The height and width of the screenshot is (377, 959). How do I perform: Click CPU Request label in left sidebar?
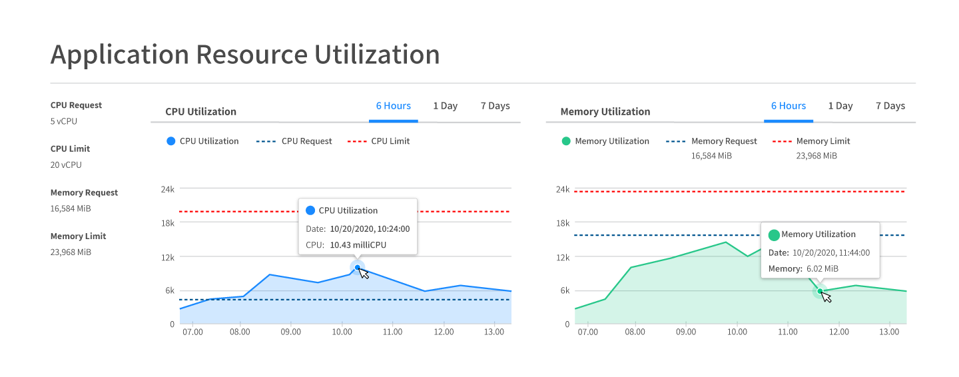pyautogui.click(x=76, y=105)
